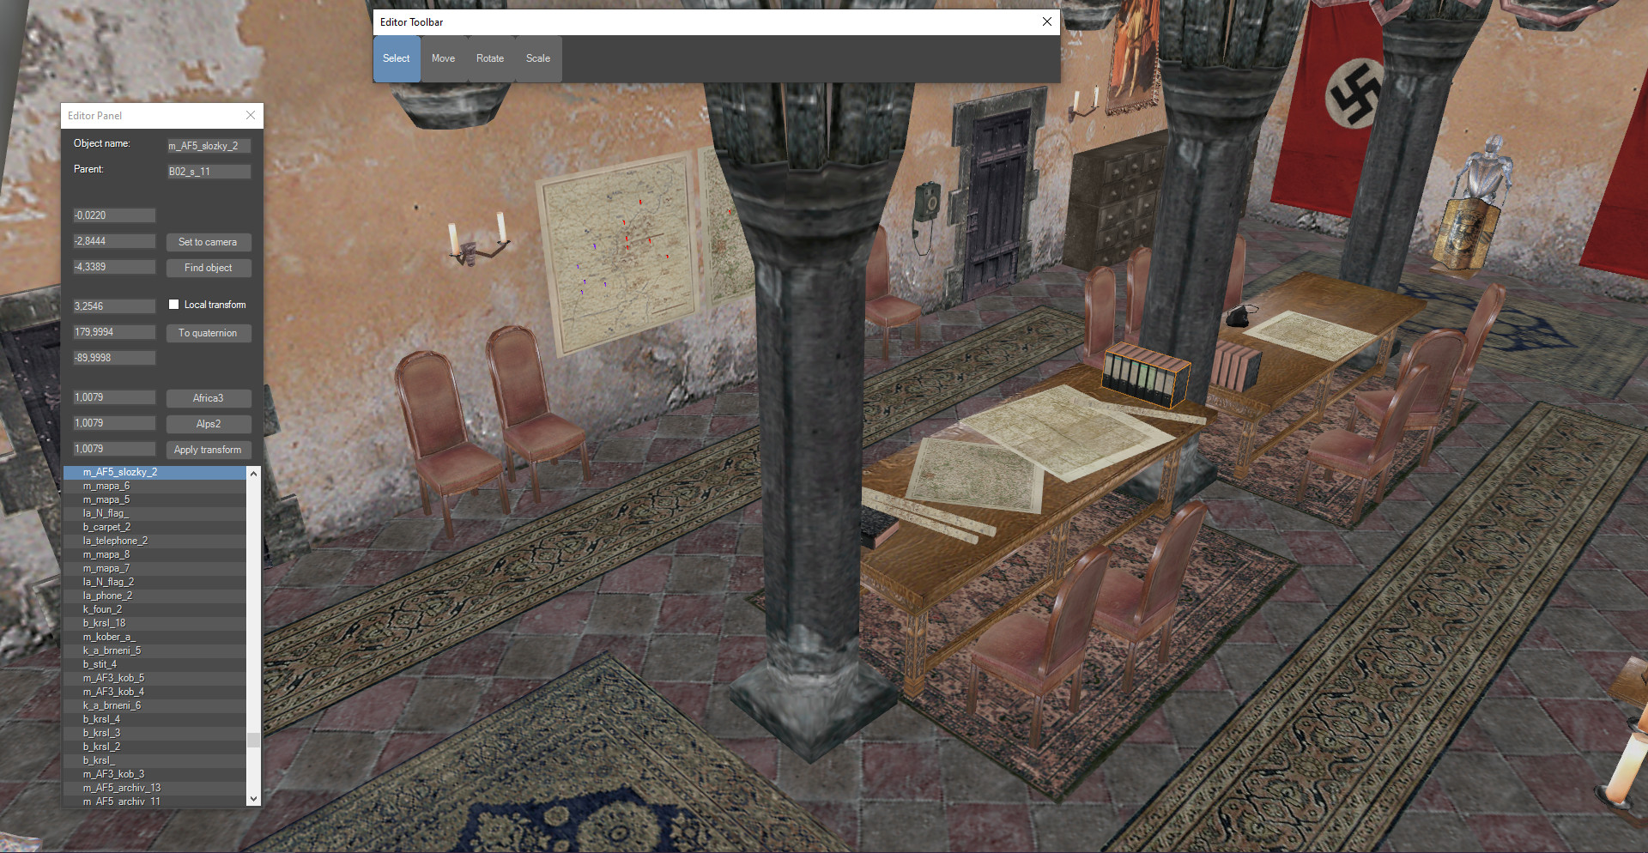
Task: Activate the Select tool in Editor Toolbar
Action: 397,58
